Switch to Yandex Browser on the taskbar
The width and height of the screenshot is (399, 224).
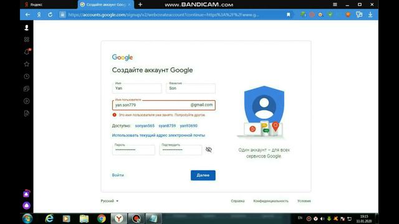(119, 218)
